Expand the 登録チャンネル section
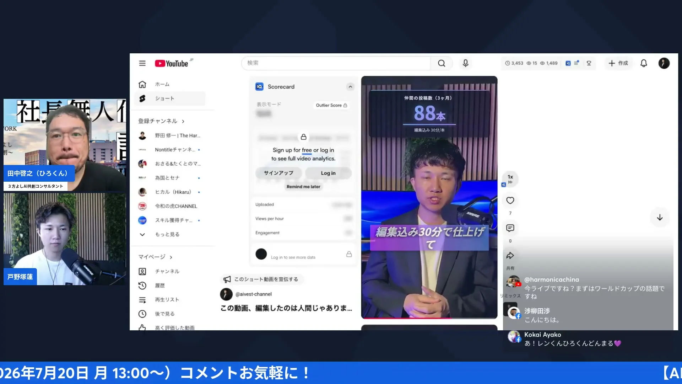 (x=161, y=121)
